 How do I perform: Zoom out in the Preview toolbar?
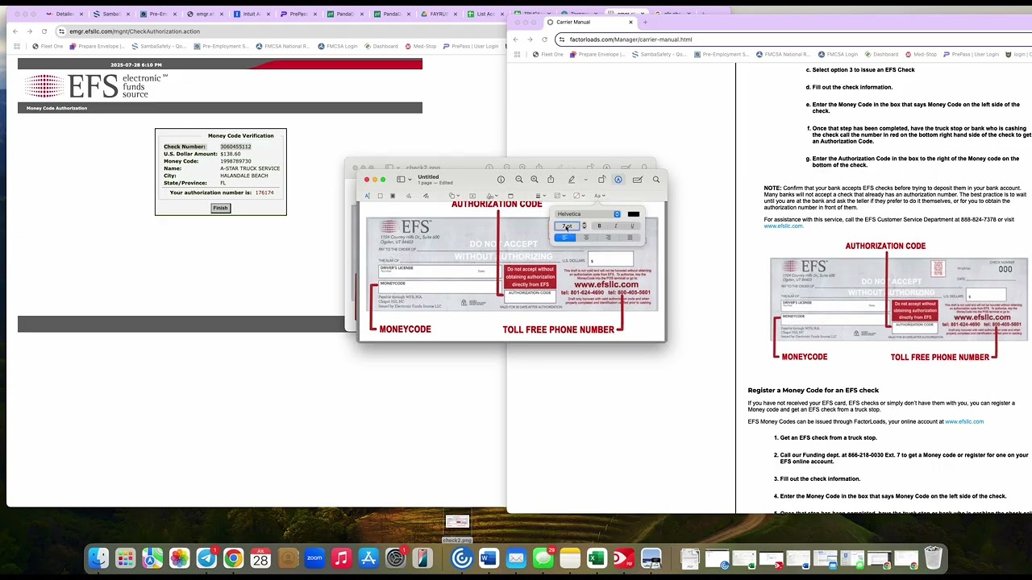(x=519, y=180)
